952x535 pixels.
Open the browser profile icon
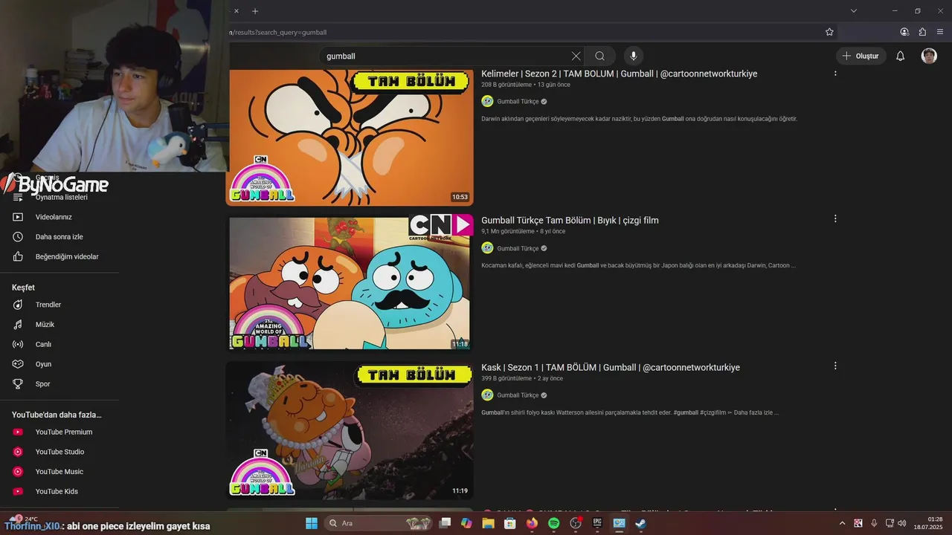904,32
